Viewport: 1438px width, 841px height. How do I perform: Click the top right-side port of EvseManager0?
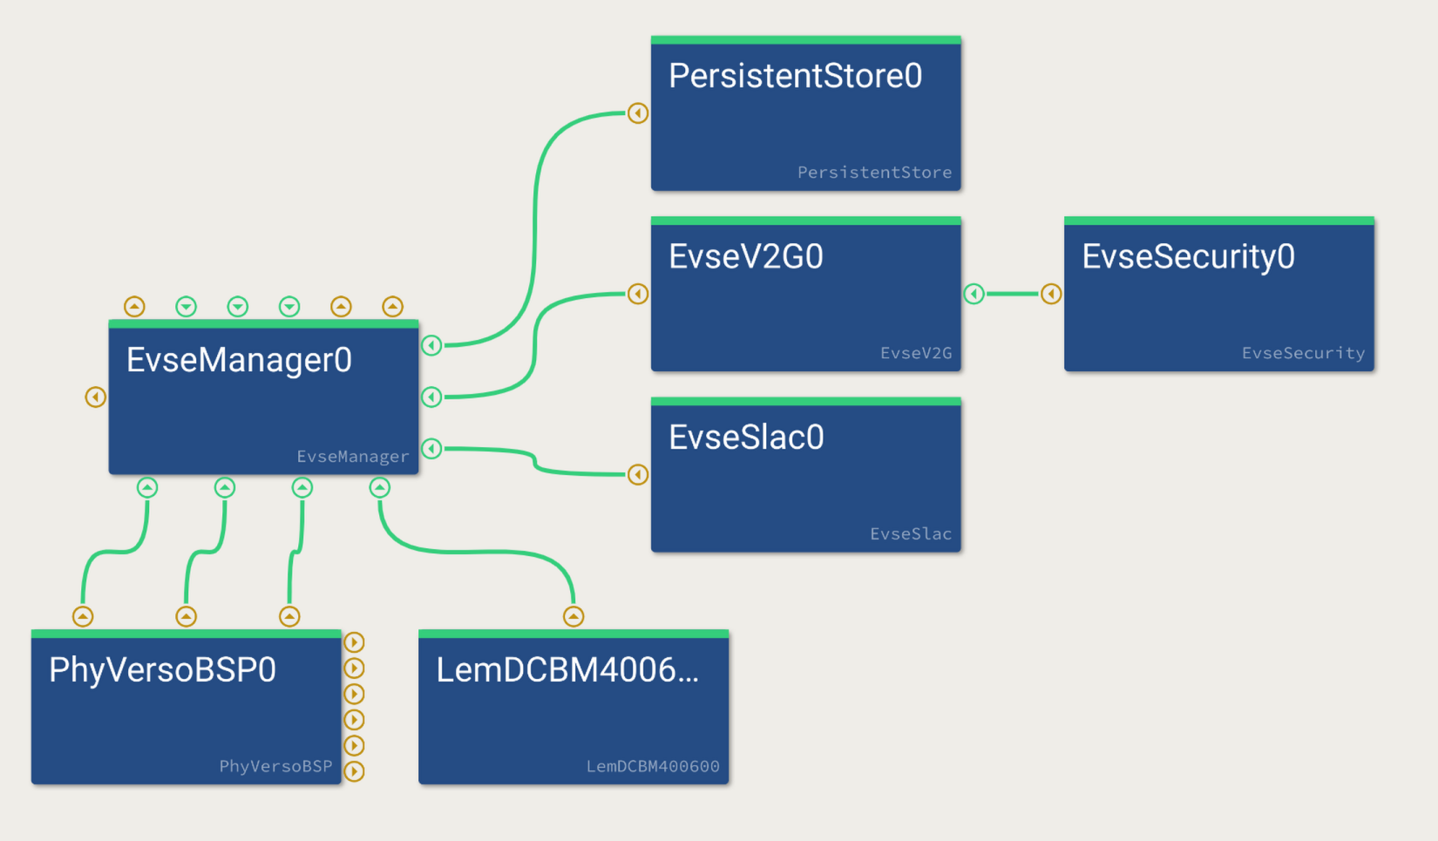click(431, 345)
